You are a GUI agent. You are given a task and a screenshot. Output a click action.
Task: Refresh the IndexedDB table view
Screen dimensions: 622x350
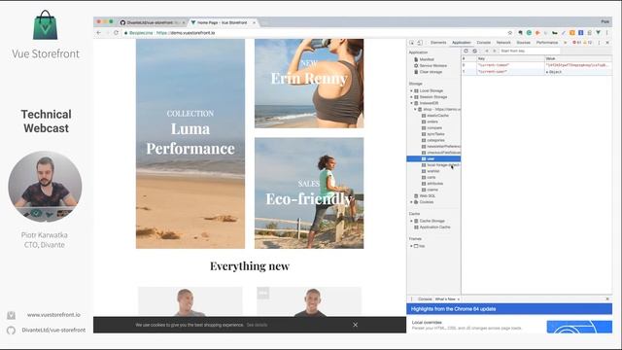click(466, 51)
